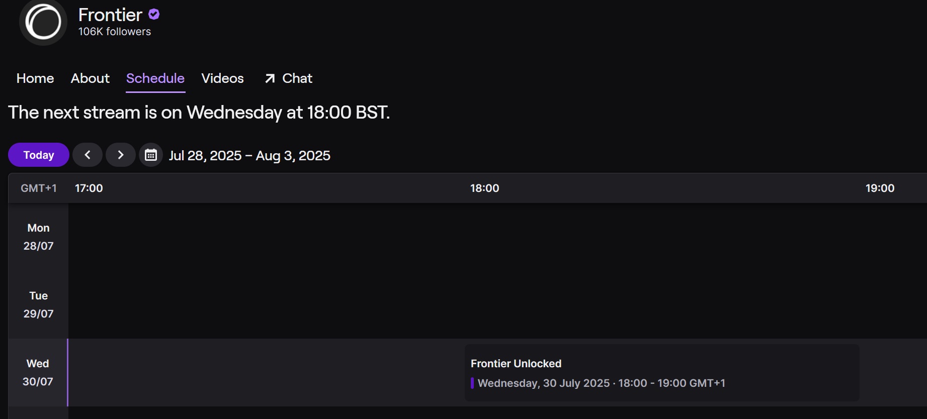The image size is (927, 419).
Task: Go to previous week with left chevron
Action: pyautogui.click(x=88, y=155)
